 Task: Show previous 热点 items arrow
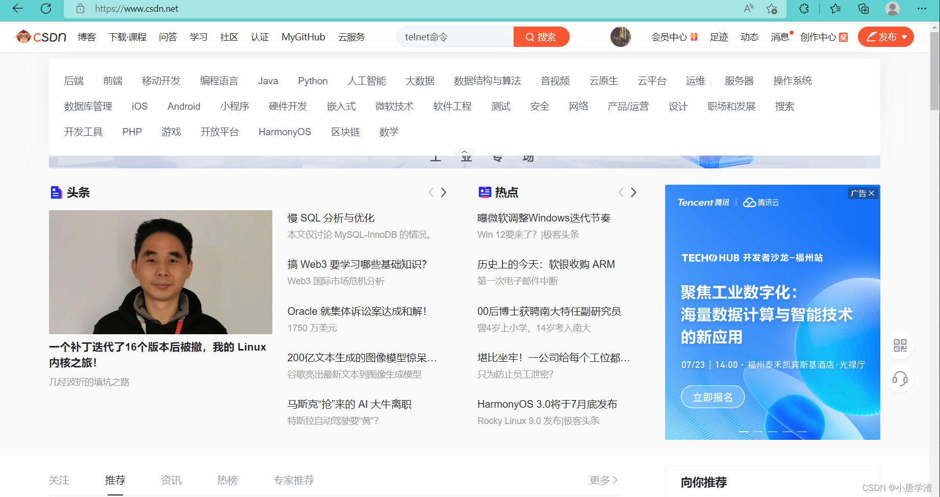[x=621, y=192]
